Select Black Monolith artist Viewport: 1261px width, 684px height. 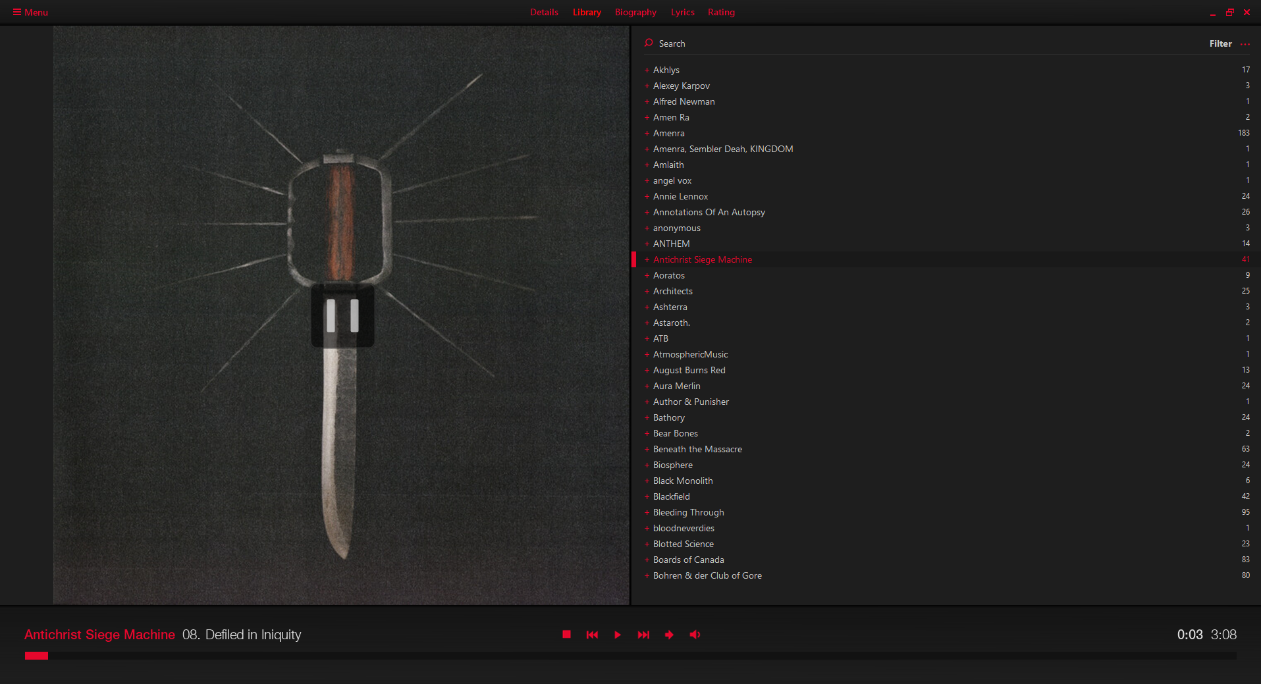click(683, 481)
